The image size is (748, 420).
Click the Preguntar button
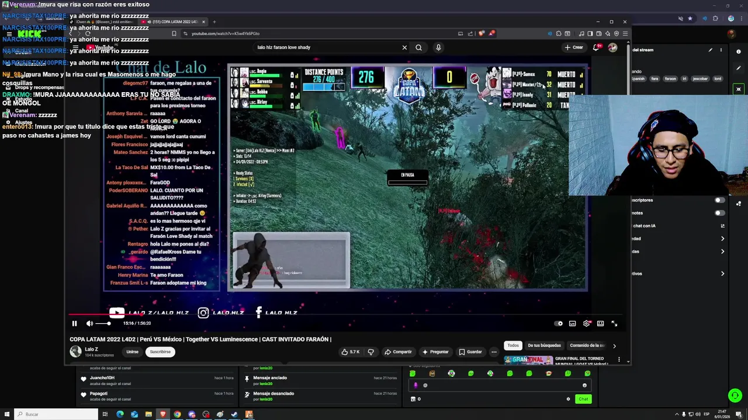pyautogui.click(x=435, y=352)
